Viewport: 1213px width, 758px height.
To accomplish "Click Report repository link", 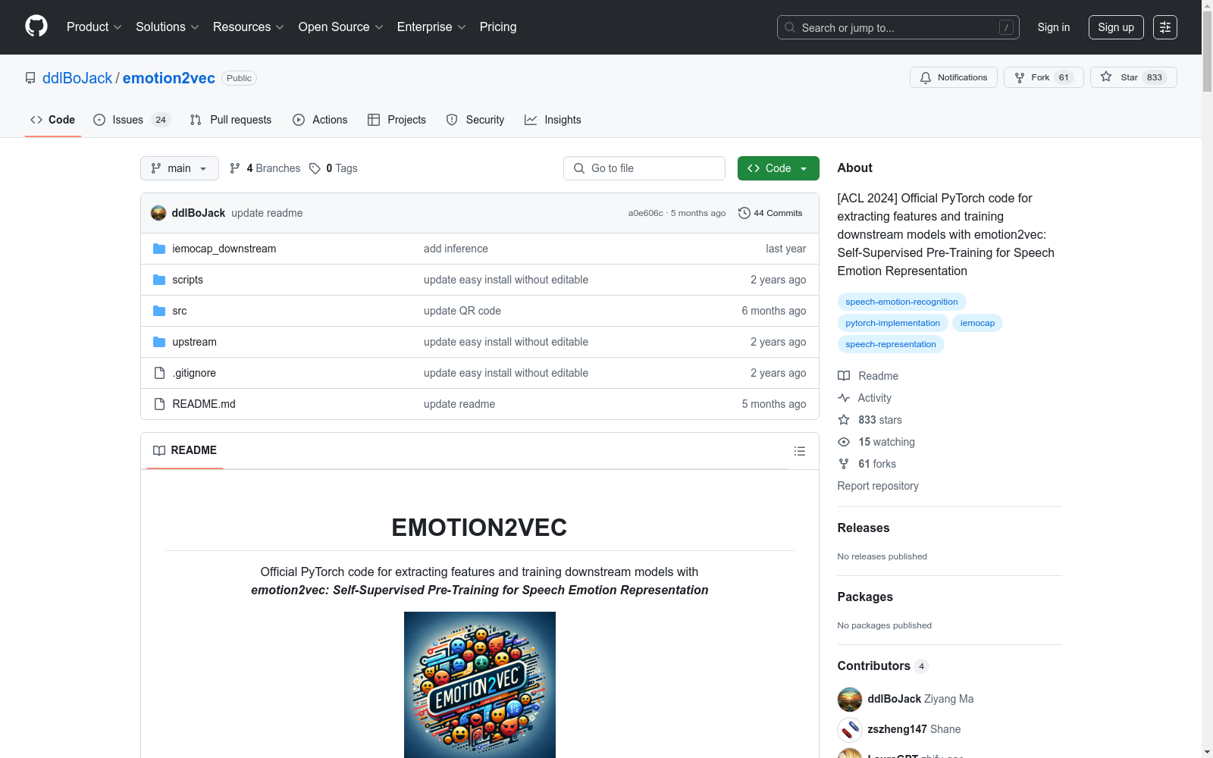I will [878, 486].
